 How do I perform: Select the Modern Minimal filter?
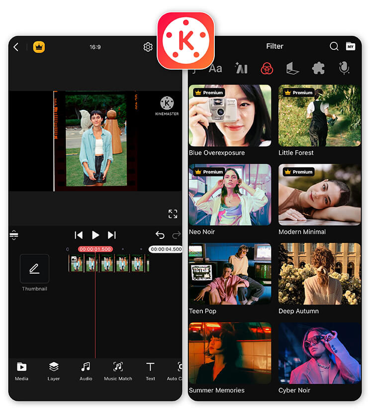click(x=319, y=195)
